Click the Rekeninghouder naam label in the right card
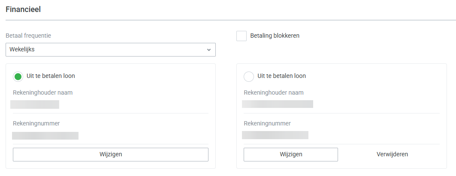This screenshot has height=176, width=456. click(274, 92)
